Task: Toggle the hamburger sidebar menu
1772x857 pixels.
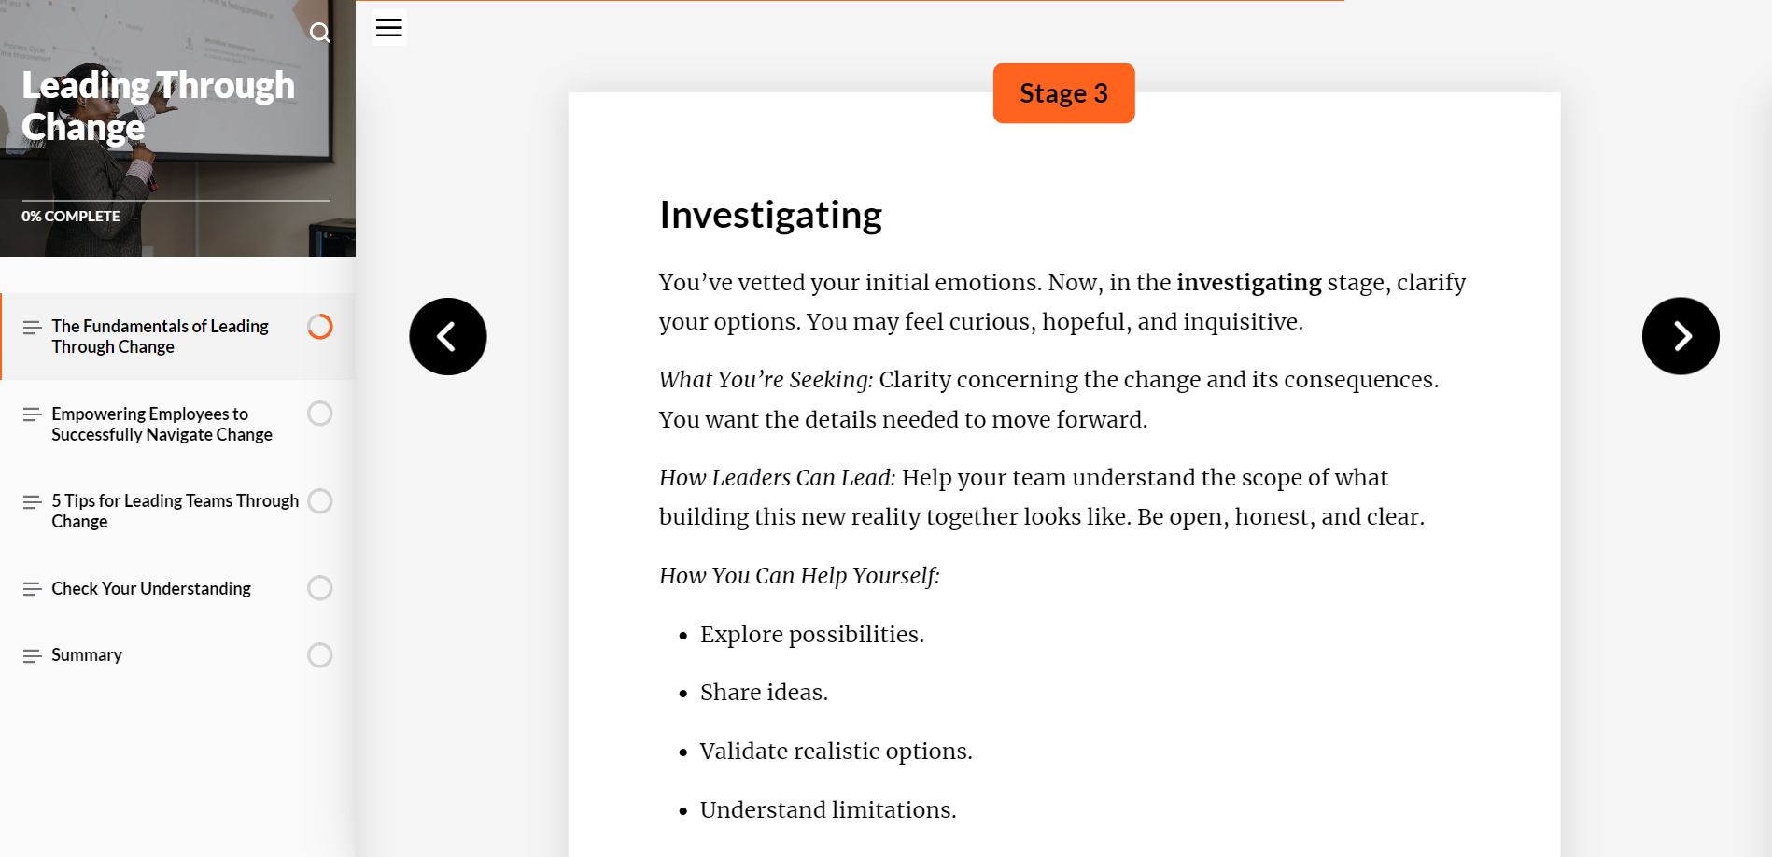Action: pyautogui.click(x=388, y=29)
